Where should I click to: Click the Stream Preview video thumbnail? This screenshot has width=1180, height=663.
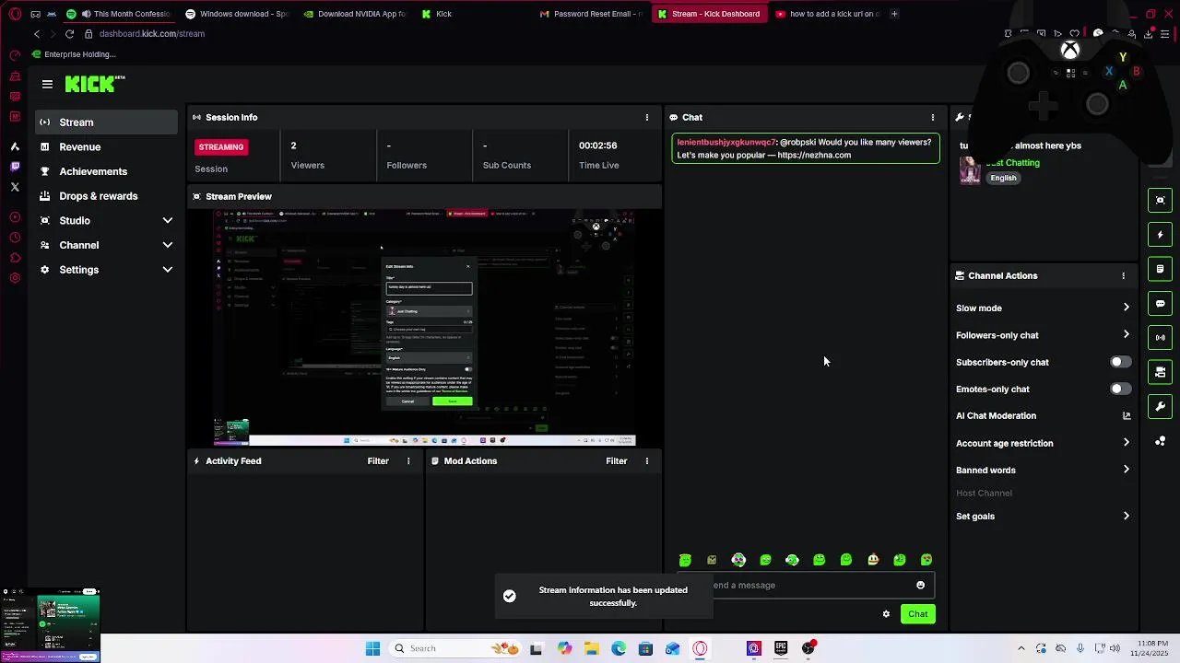tap(425, 327)
